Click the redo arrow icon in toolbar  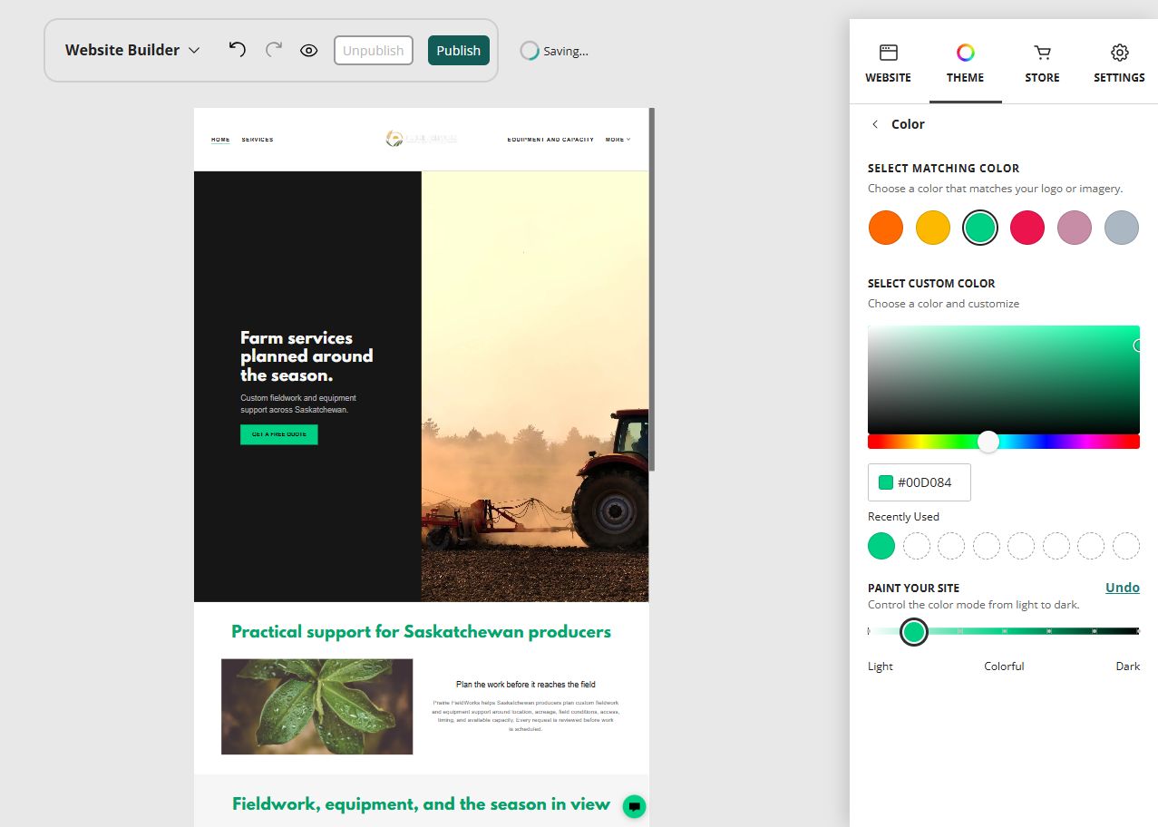pyautogui.click(x=273, y=50)
